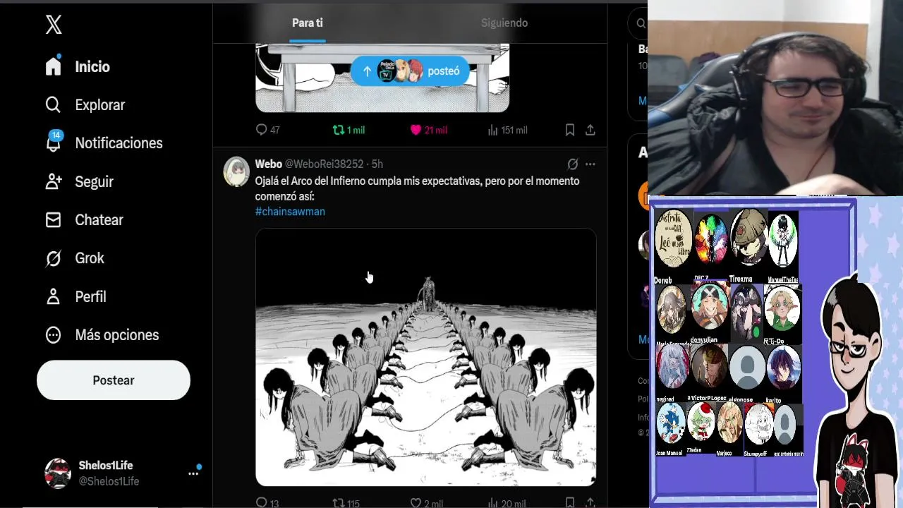This screenshot has height=508, width=903.
Task: Click the Explorar magnifier icon
Action: tap(54, 104)
